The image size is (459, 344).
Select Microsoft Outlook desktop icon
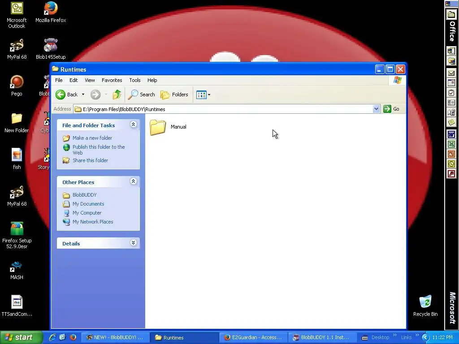(x=17, y=15)
